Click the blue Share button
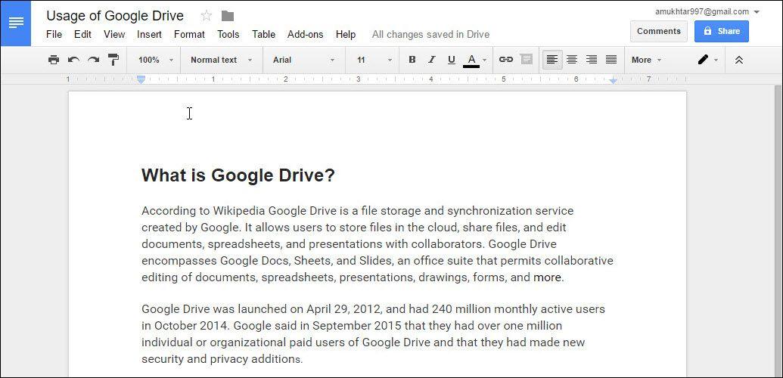This screenshot has width=783, height=378. coord(722,31)
